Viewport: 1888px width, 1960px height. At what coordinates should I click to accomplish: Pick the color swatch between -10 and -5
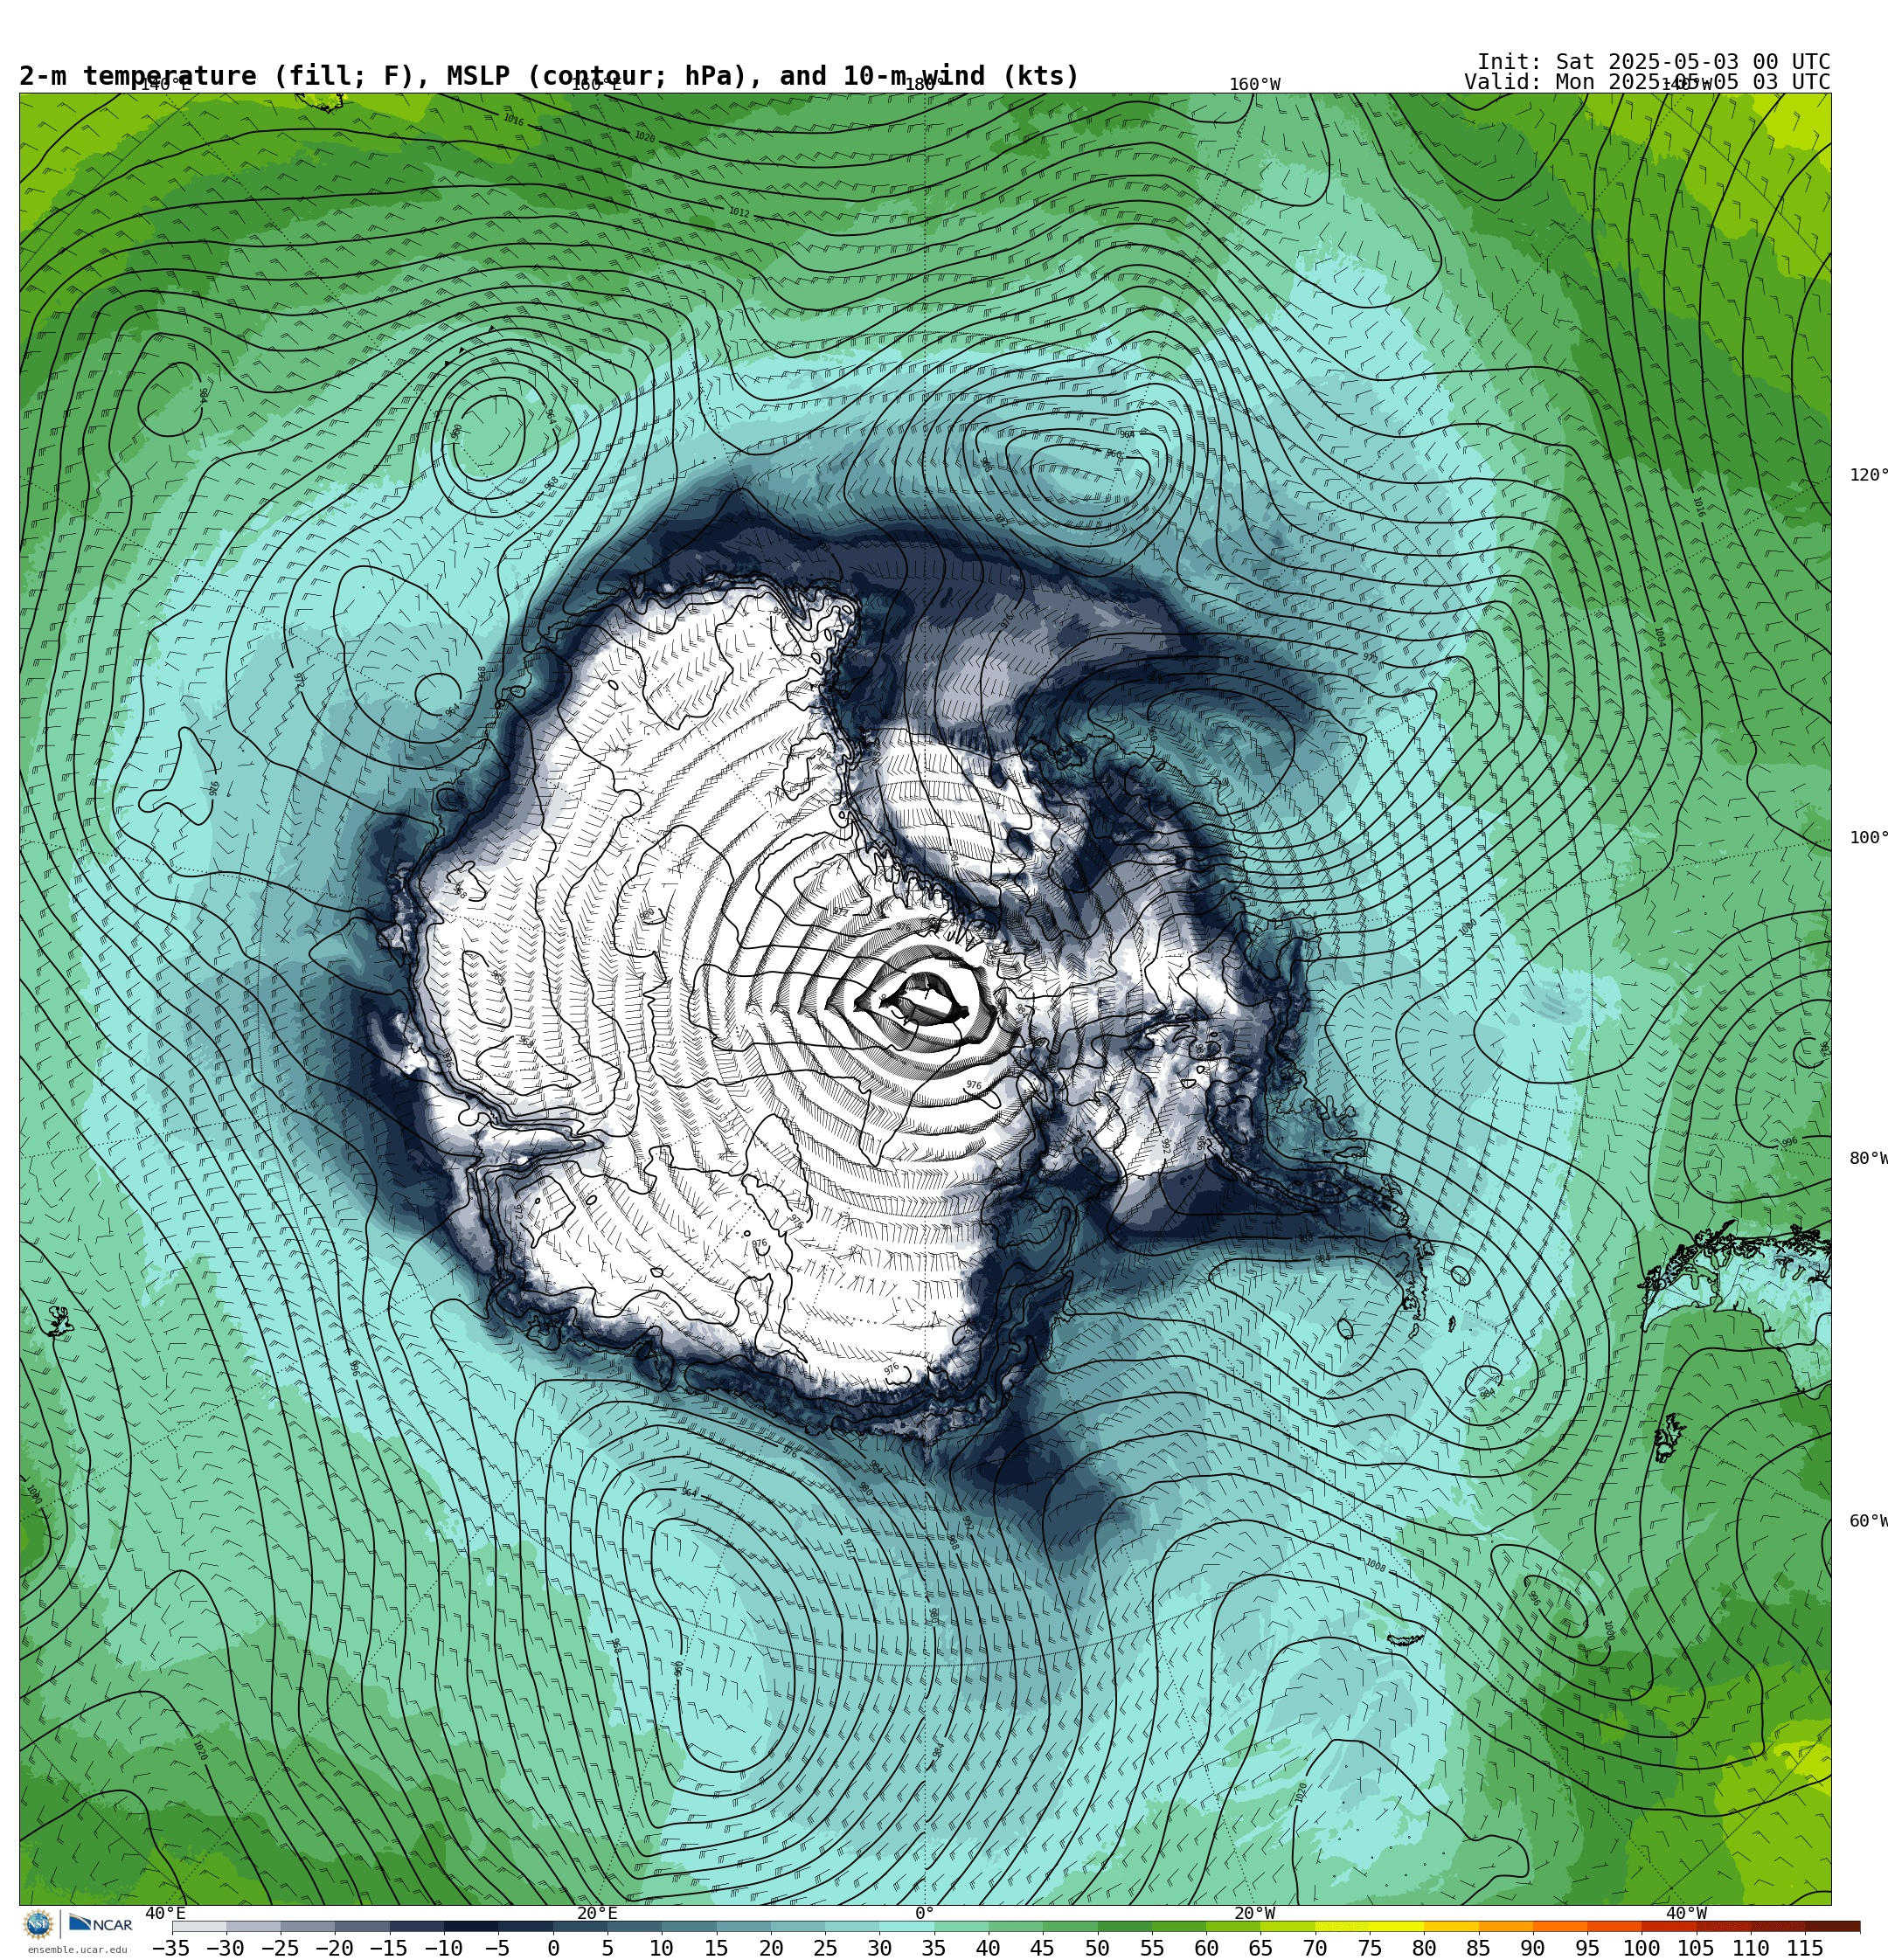[x=471, y=1926]
